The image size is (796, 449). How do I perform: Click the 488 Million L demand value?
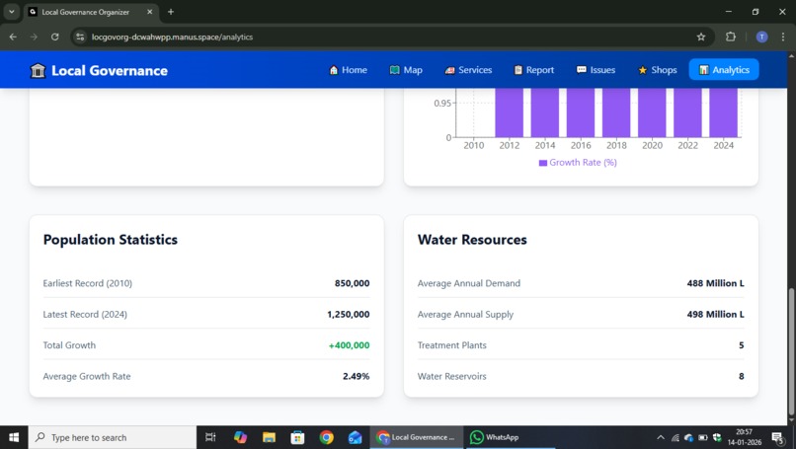pyautogui.click(x=715, y=283)
